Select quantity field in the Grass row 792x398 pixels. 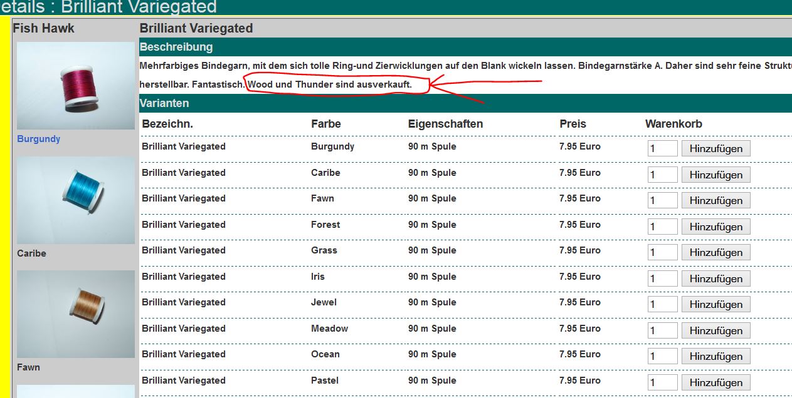click(662, 253)
